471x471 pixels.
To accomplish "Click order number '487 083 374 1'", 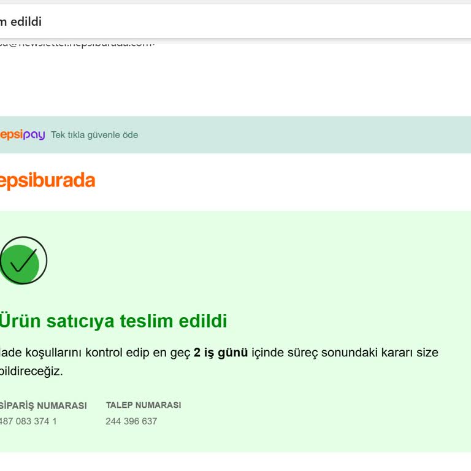I will click(28, 421).
